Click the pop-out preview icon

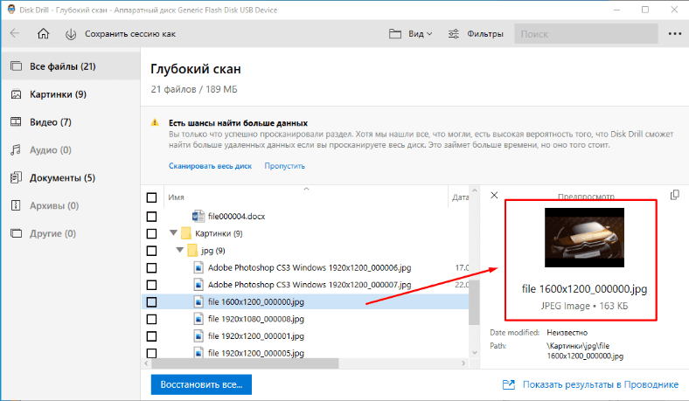674,196
